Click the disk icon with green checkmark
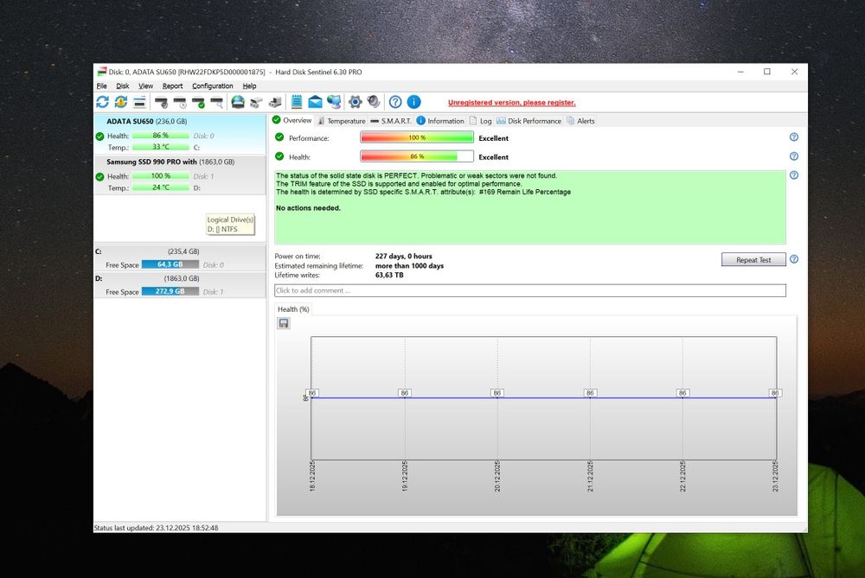865x578 pixels. pos(199,102)
